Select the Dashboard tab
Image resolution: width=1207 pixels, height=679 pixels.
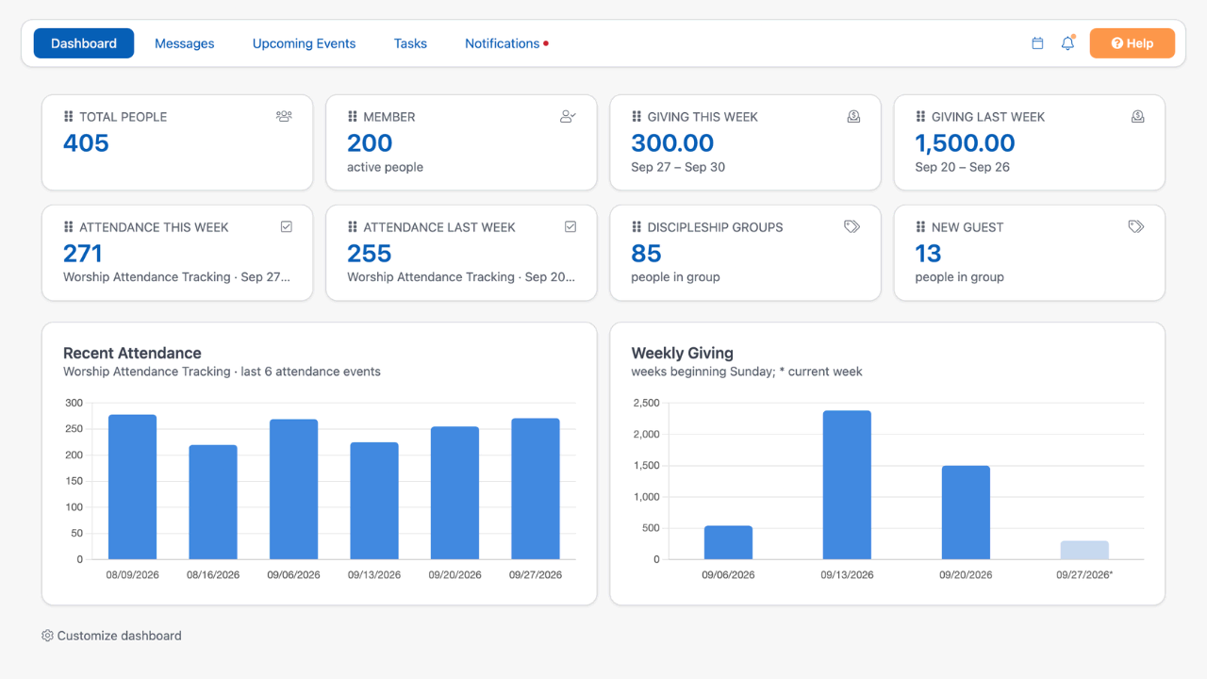tap(84, 43)
